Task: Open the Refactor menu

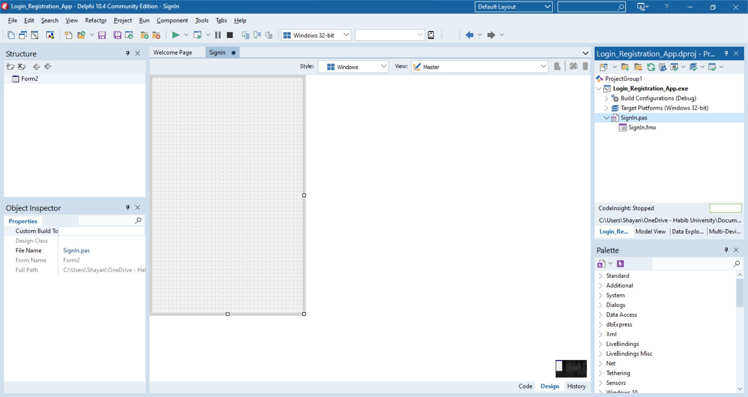Action: click(x=96, y=20)
